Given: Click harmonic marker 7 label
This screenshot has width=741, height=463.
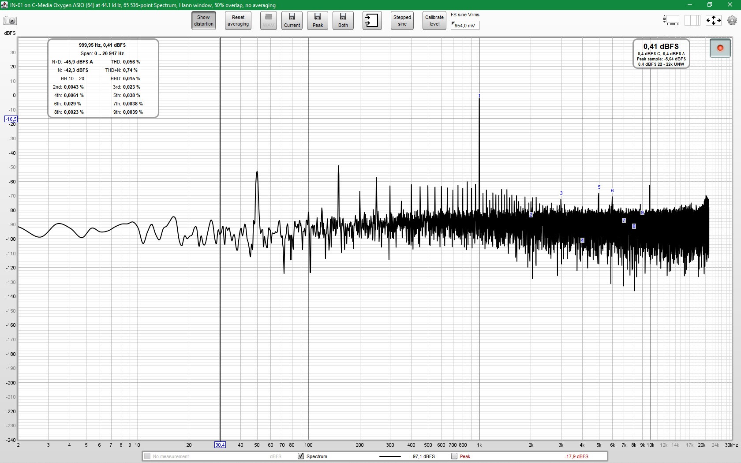Looking at the screenshot, I should pos(624,220).
